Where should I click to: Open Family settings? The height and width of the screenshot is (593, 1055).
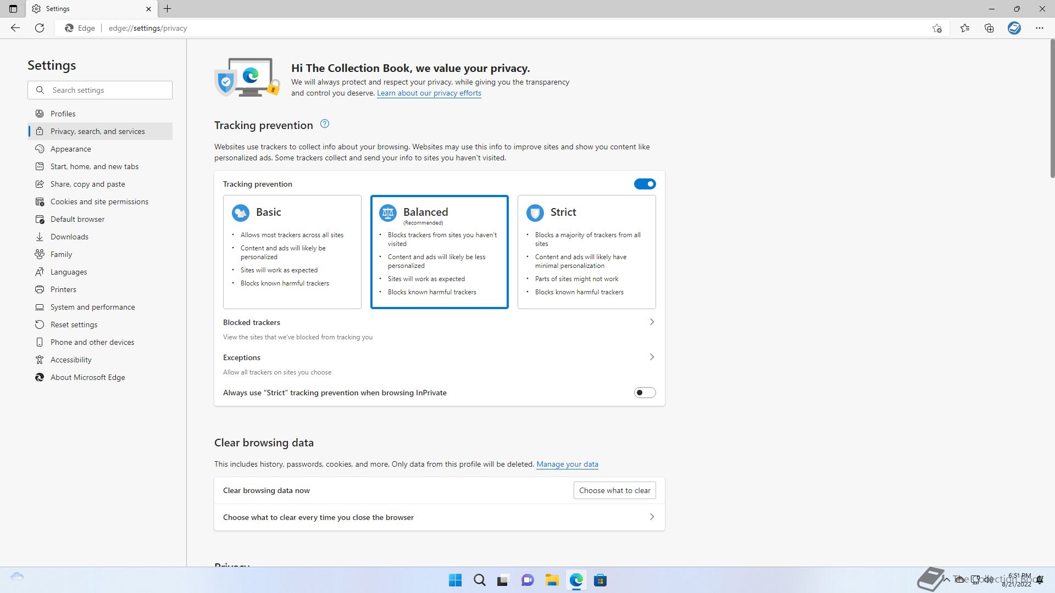(100, 254)
